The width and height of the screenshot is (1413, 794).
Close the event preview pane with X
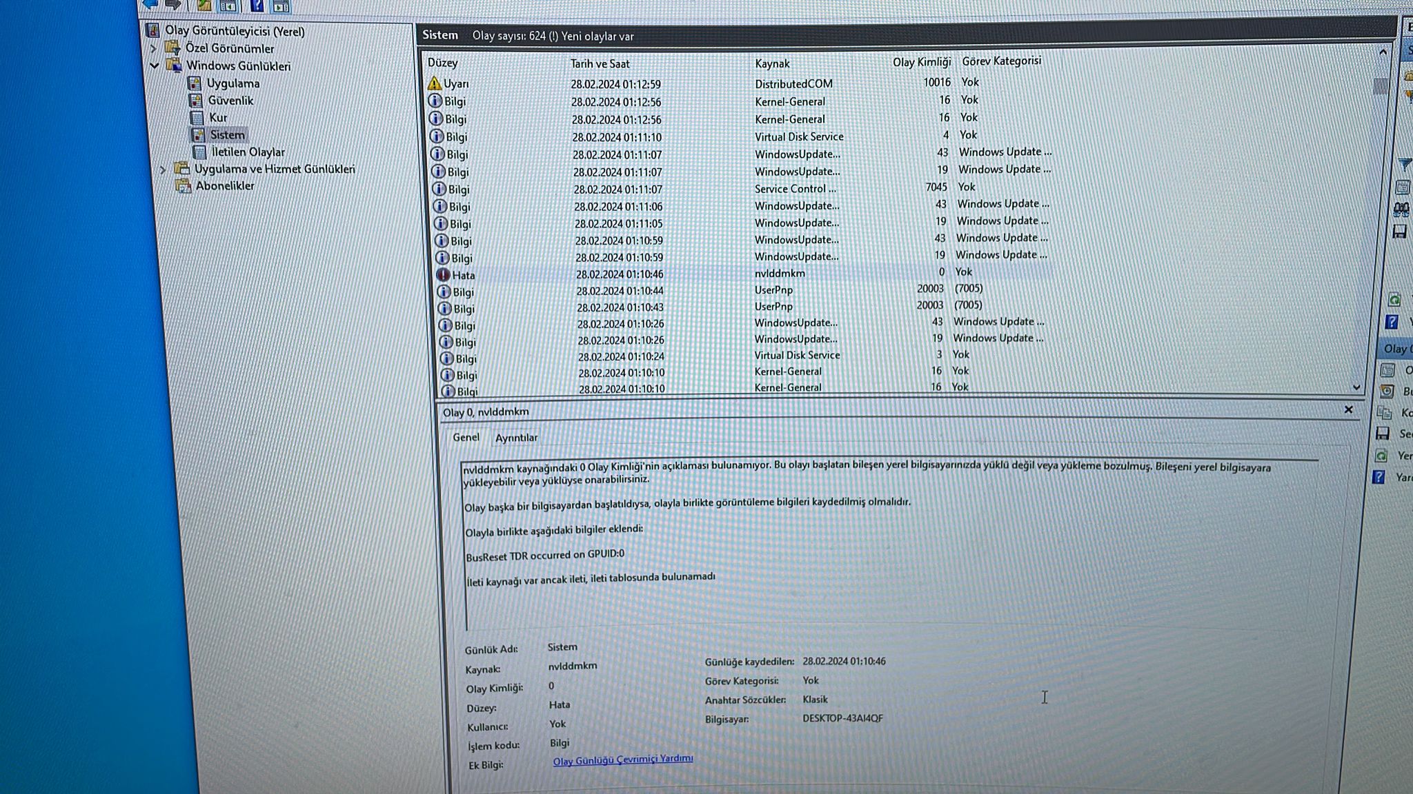point(1349,409)
